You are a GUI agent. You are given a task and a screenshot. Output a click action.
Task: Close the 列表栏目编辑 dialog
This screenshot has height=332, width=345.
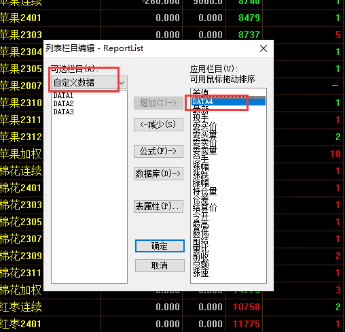pyautogui.click(x=264, y=48)
